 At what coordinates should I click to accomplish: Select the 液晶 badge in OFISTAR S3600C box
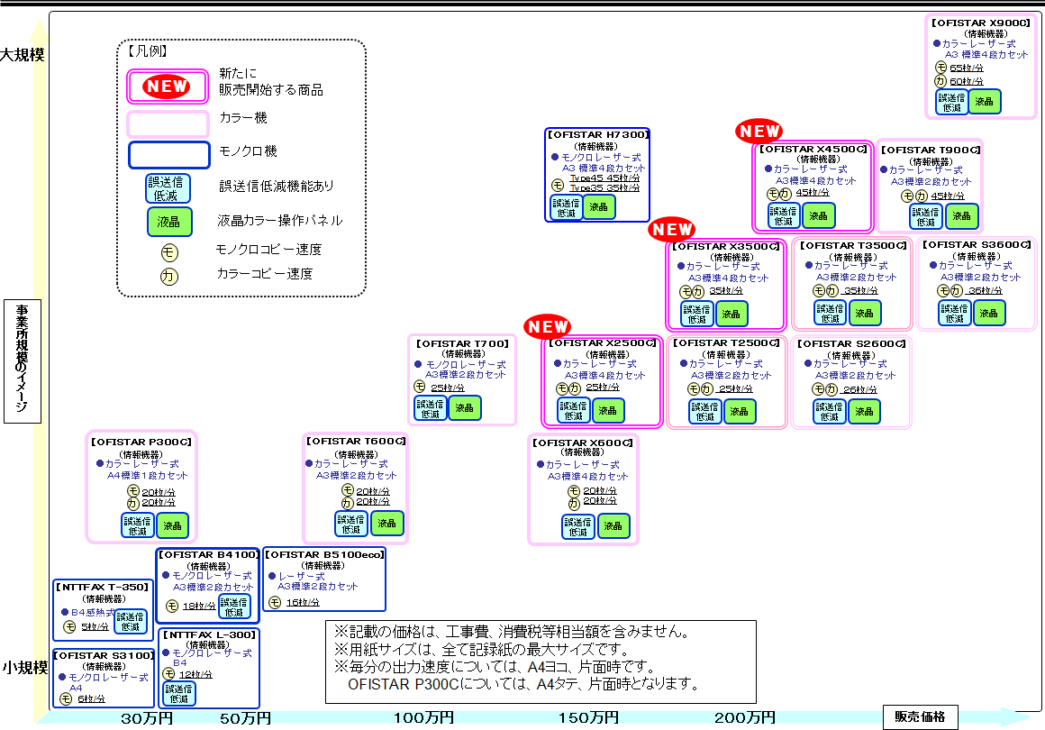[x=989, y=314]
